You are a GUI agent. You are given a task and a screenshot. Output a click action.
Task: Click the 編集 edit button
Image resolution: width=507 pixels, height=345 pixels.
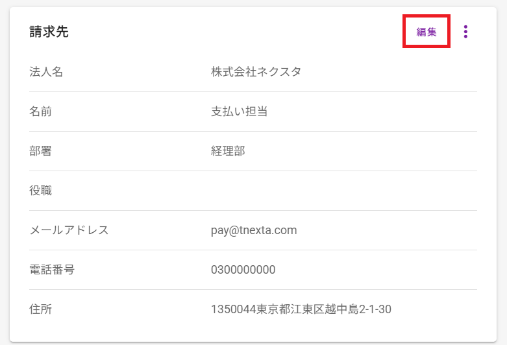click(x=427, y=32)
